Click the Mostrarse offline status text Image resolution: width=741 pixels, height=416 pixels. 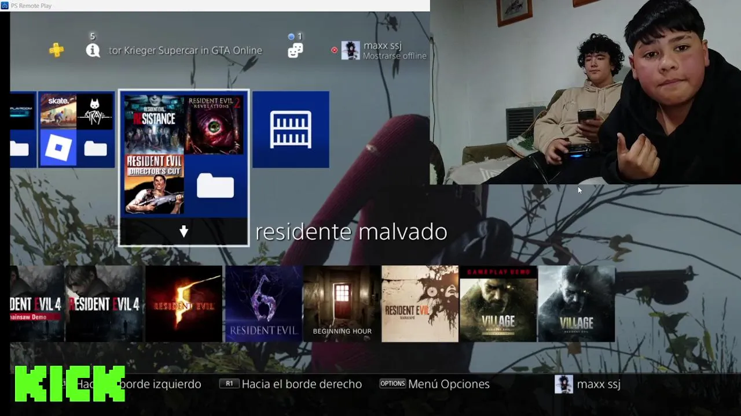[x=395, y=56]
